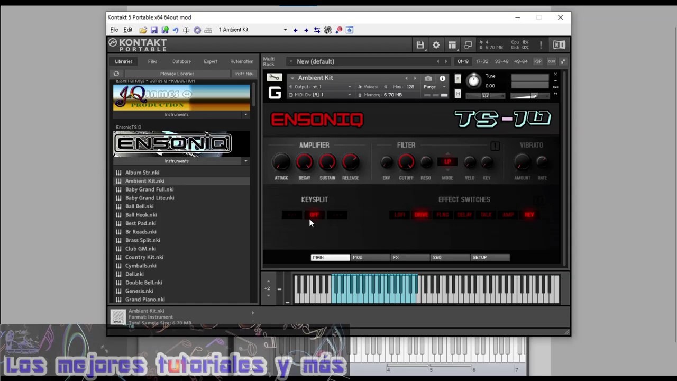677x381 pixels.
Task: Open Kontakt options gear icon
Action: tap(436, 45)
